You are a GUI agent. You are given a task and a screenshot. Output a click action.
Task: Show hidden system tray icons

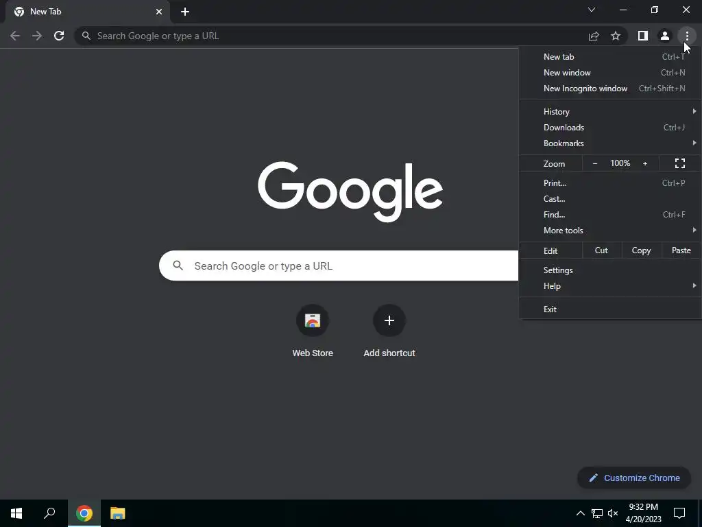[x=580, y=513]
